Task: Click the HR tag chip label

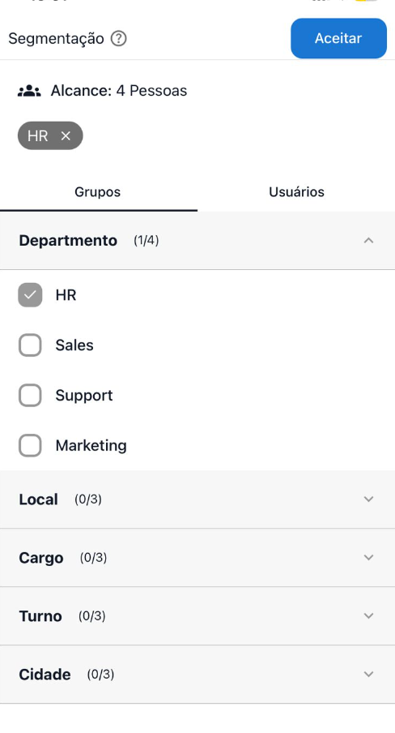Action: click(38, 136)
